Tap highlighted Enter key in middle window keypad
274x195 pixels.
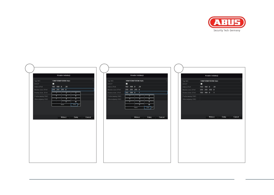(x=148, y=108)
